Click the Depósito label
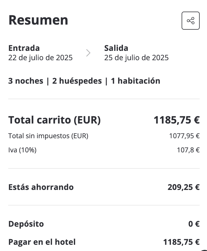The height and width of the screenshot is (251, 207). tap(26, 224)
